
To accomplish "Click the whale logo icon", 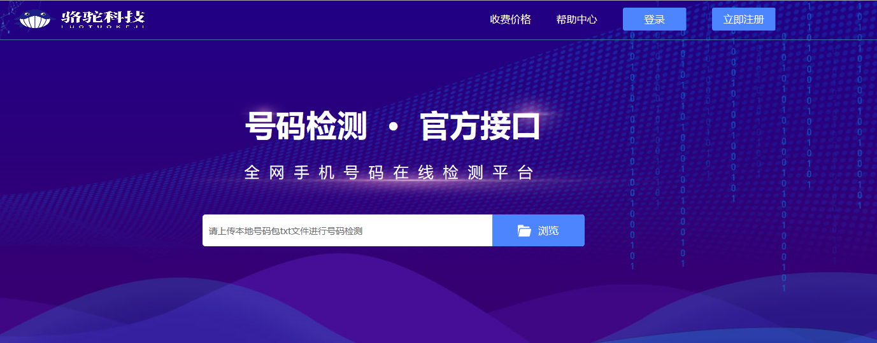I will click(x=34, y=19).
